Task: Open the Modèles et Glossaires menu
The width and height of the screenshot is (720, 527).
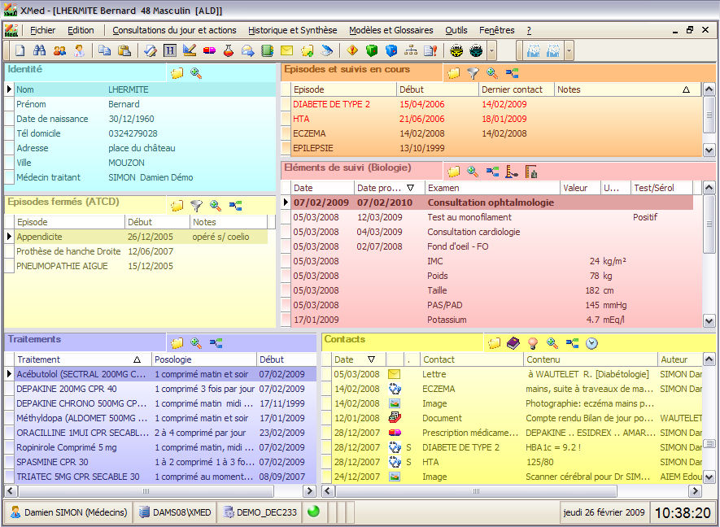Action: coord(391,30)
